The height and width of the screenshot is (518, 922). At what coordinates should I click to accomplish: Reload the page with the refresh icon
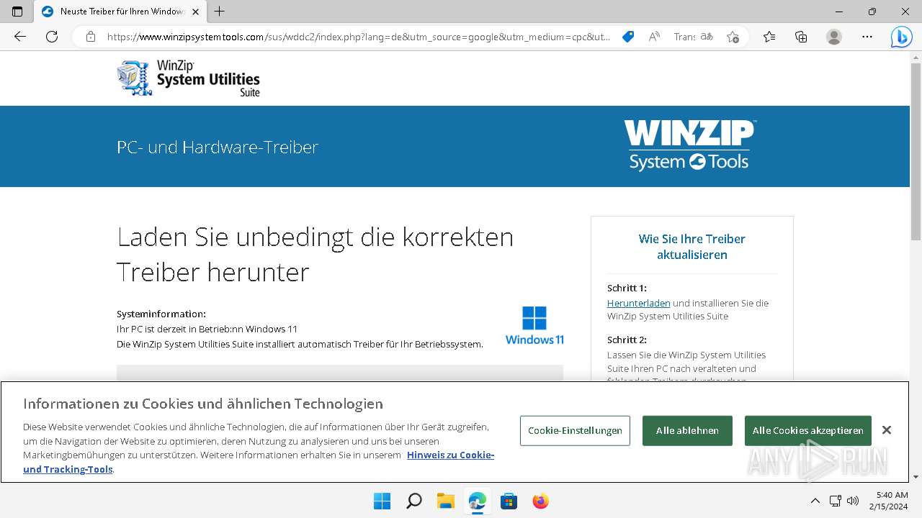52,37
